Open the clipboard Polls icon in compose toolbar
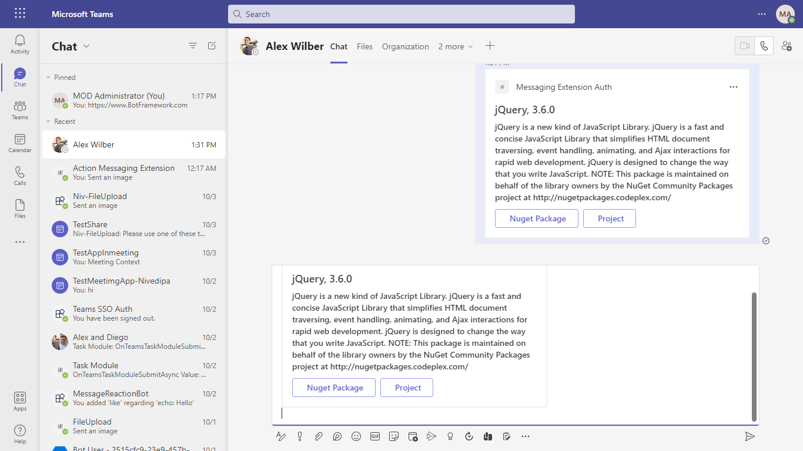Image resolution: width=803 pixels, height=451 pixels. (x=507, y=436)
